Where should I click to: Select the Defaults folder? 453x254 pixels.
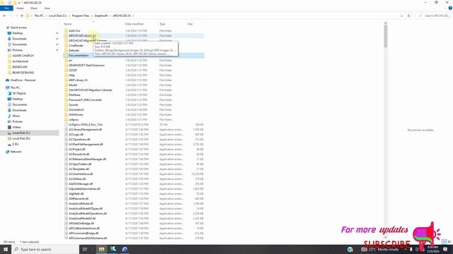tap(74, 50)
